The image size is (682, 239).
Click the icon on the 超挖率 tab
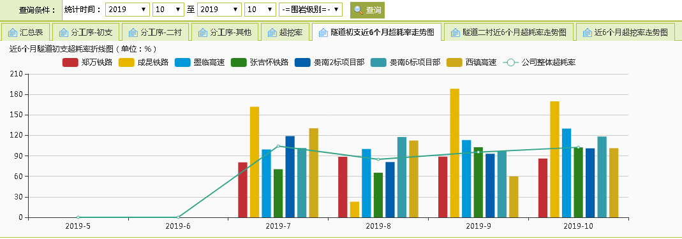click(272, 32)
